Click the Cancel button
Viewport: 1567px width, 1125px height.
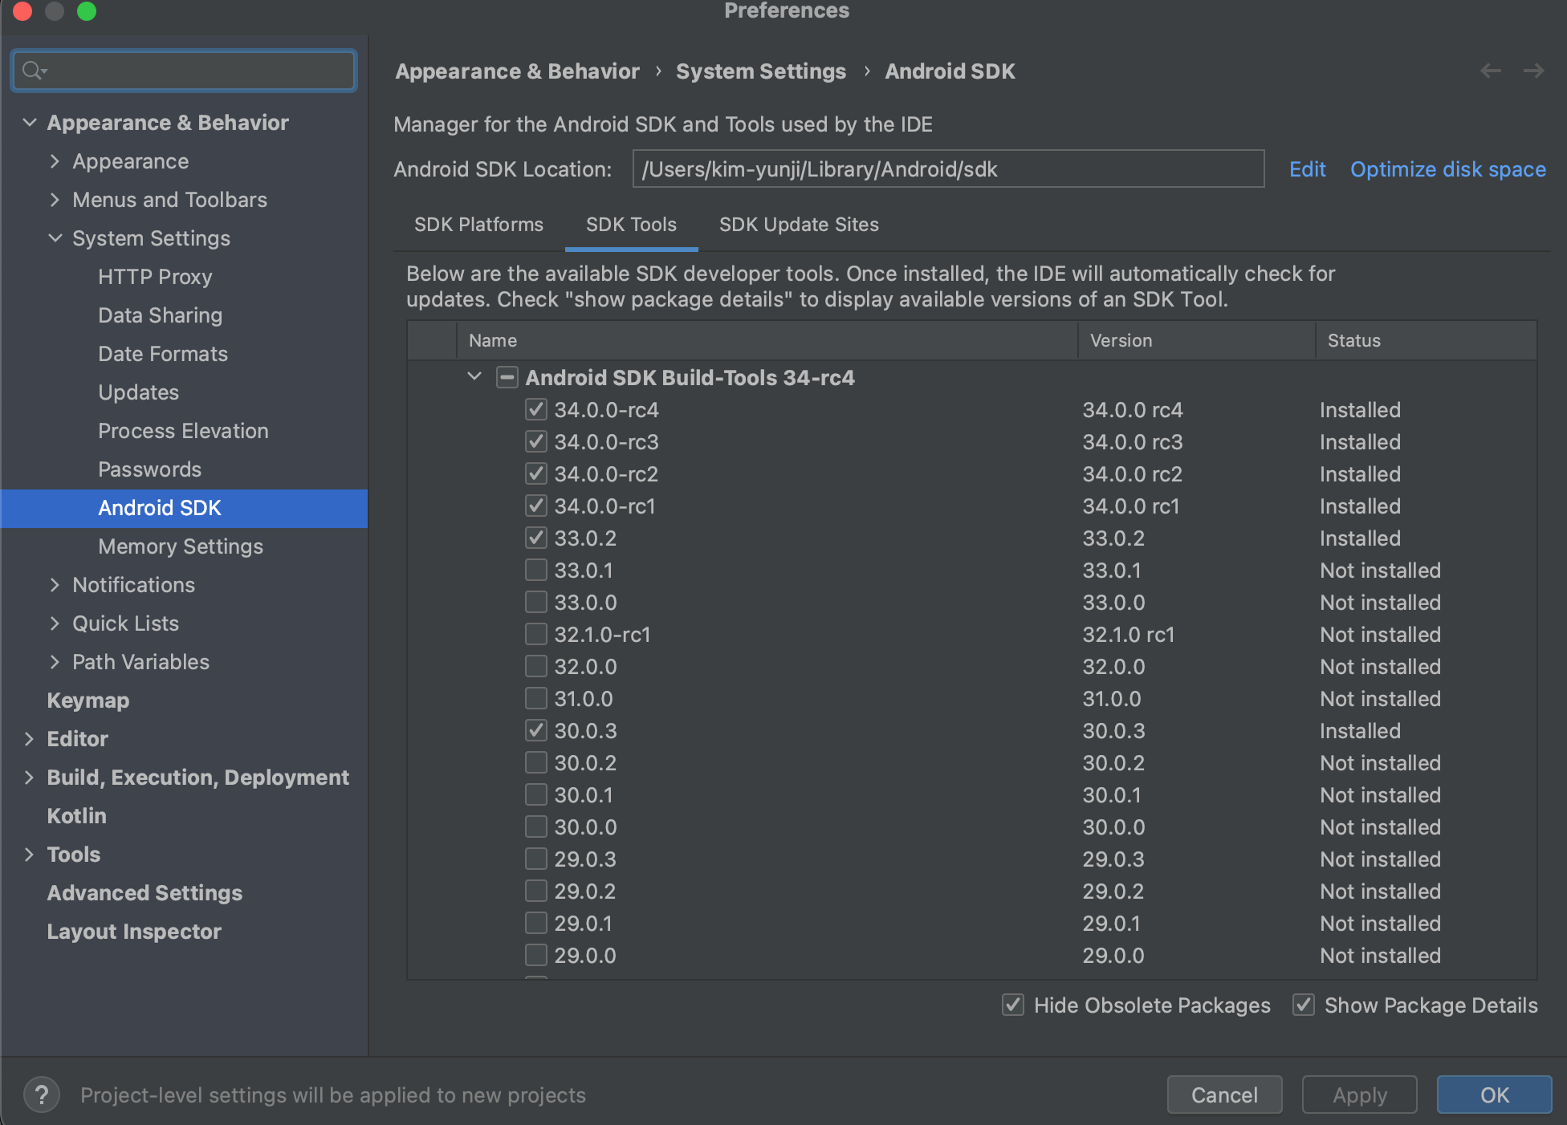coord(1224,1095)
